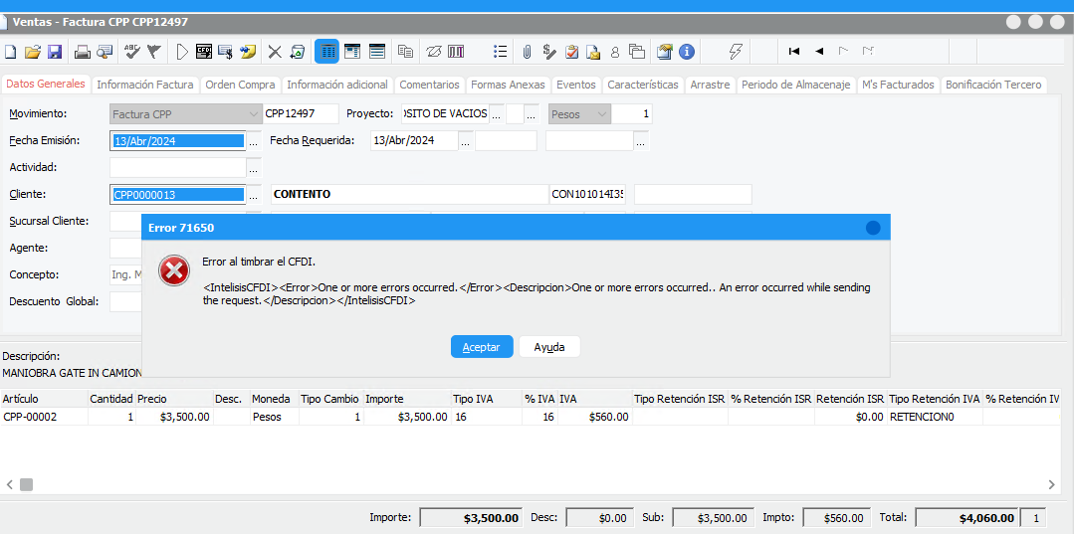Screen dimensions: 1074x534
Task: Click the CFDI toolbar icon
Action: [x=204, y=52]
